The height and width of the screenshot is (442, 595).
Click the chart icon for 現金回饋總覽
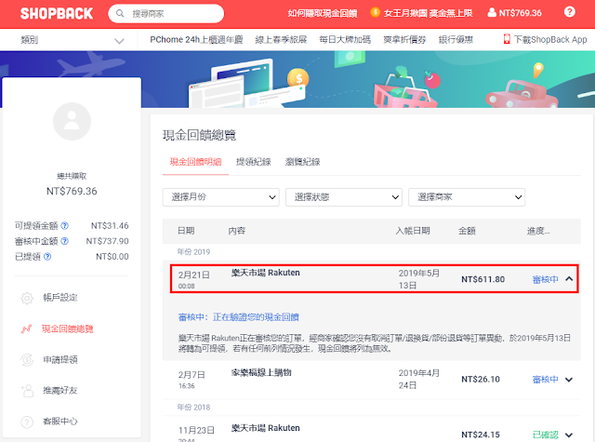(27, 328)
